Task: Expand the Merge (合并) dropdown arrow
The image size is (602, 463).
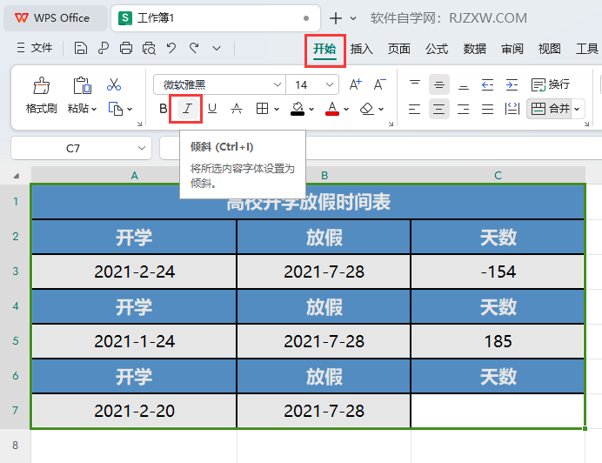Action: pos(577,110)
